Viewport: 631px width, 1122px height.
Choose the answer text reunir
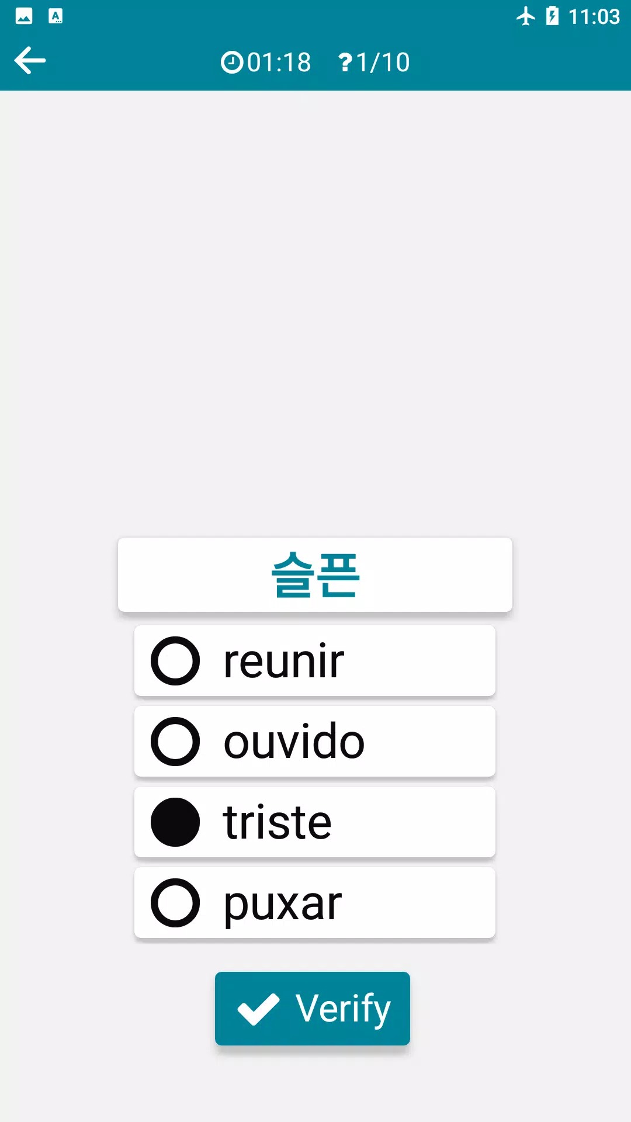pos(284,662)
